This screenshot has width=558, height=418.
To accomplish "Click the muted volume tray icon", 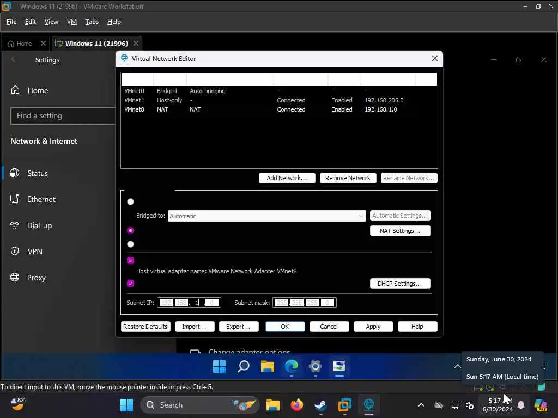I will [x=470, y=405].
